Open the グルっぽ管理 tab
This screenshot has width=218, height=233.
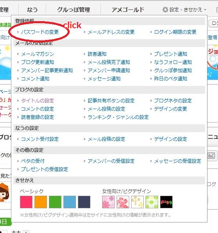click(74, 10)
